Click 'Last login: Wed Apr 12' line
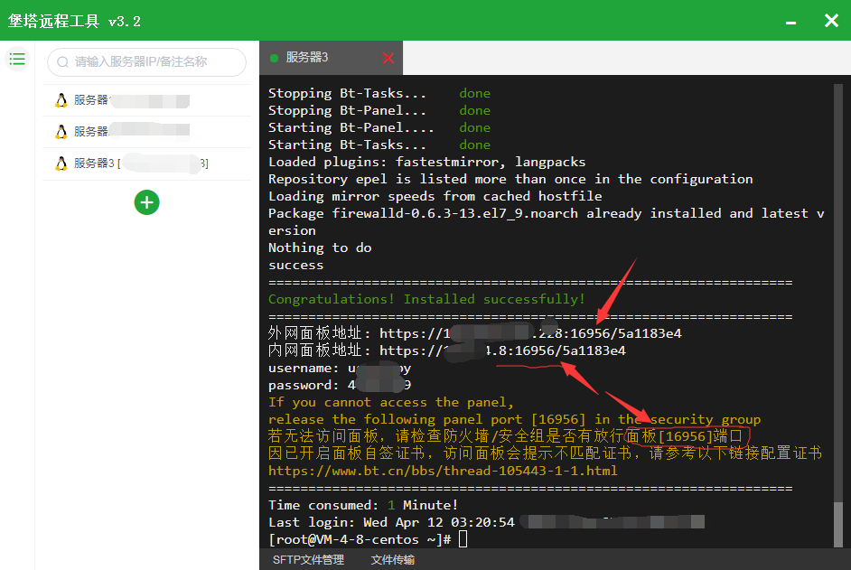Image resolution: width=851 pixels, height=570 pixels. click(391, 522)
